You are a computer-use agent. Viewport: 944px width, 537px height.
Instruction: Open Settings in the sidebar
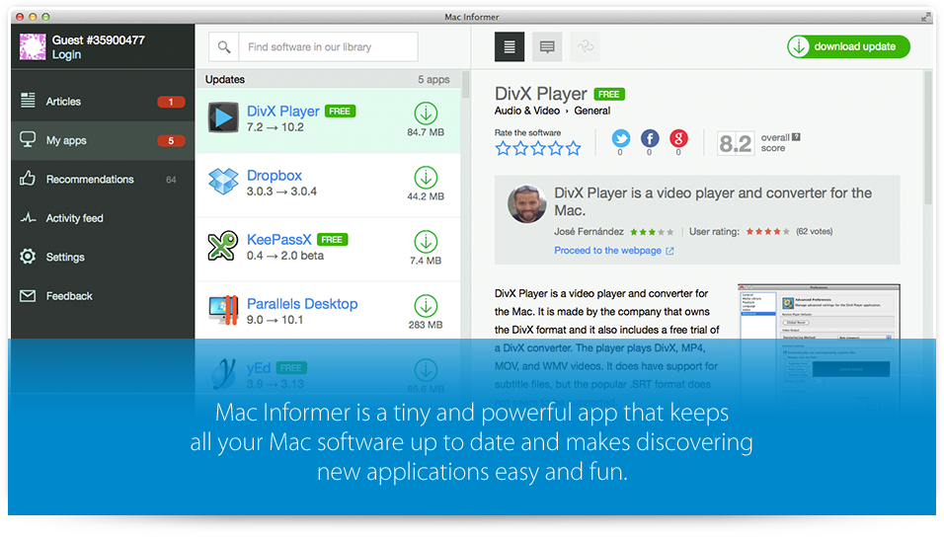[x=65, y=258]
